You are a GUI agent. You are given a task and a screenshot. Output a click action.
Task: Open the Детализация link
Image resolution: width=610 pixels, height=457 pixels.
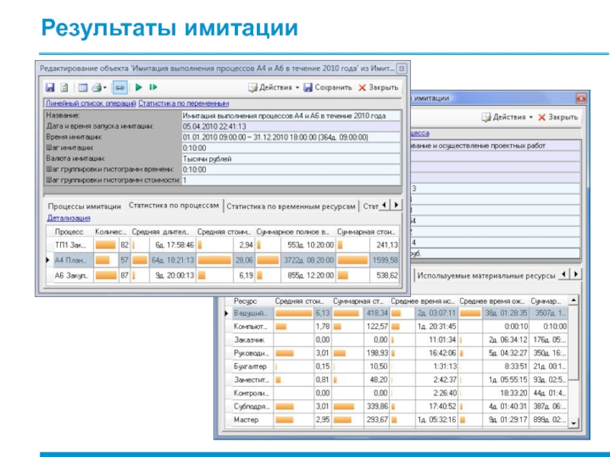(x=69, y=218)
